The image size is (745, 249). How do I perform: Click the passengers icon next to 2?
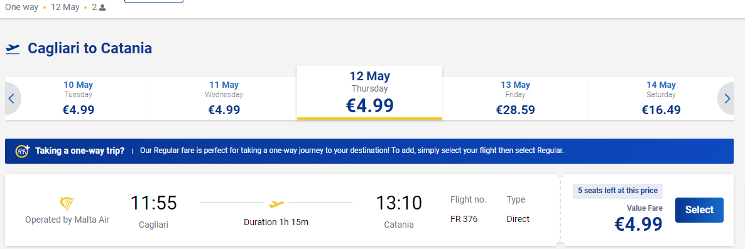pyautogui.click(x=102, y=8)
